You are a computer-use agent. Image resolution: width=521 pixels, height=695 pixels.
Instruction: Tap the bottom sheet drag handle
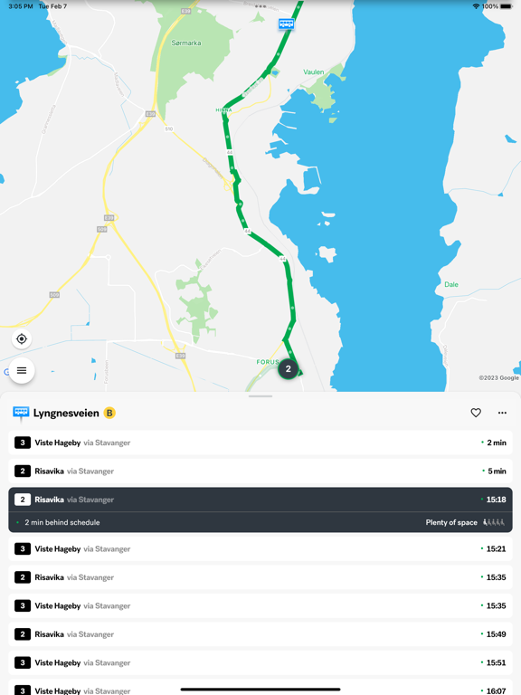tap(260, 396)
